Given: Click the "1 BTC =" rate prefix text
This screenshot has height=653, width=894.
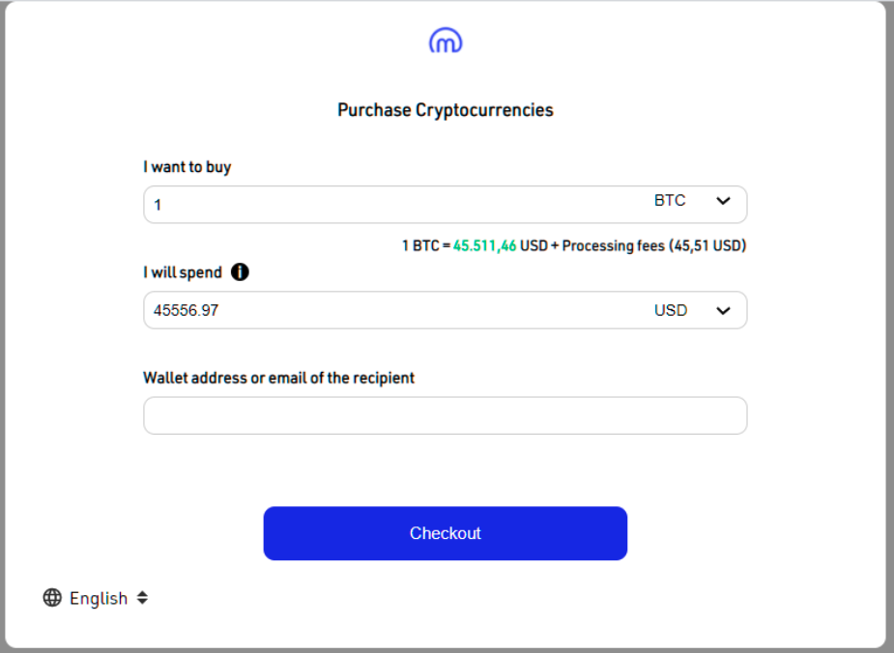Looking at the screenshot, I should pos(425,246).
